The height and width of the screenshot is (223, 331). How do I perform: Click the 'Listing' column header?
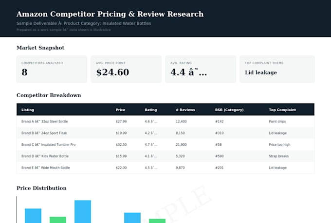[28, 110]
